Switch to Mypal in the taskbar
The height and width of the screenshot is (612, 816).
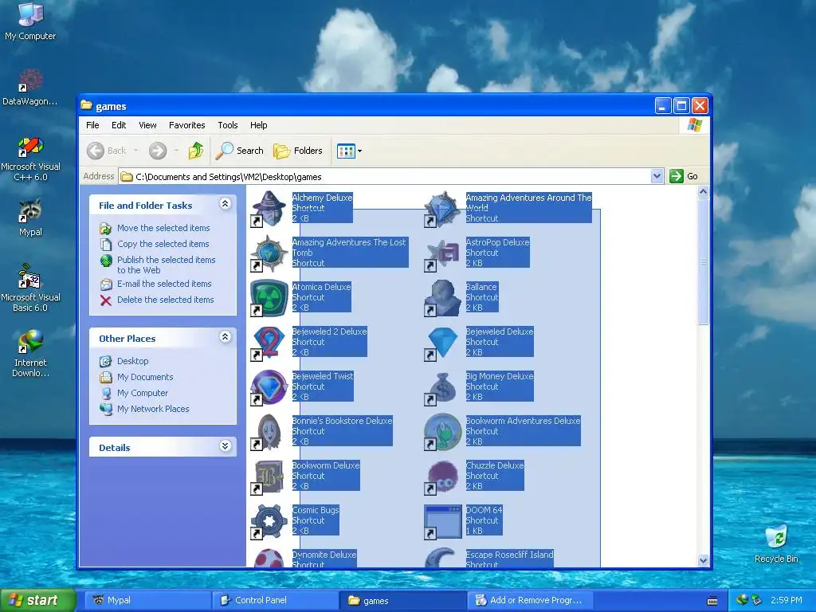[147, 600]
